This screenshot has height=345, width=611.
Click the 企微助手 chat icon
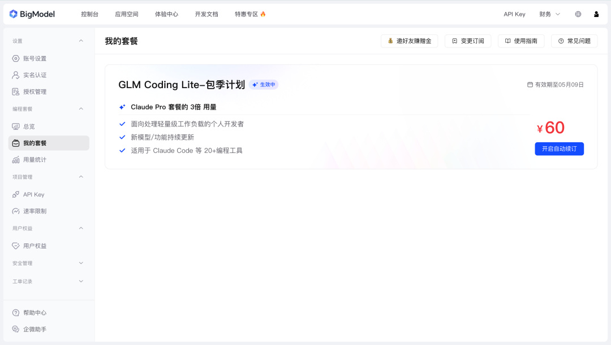click(16, 329)
